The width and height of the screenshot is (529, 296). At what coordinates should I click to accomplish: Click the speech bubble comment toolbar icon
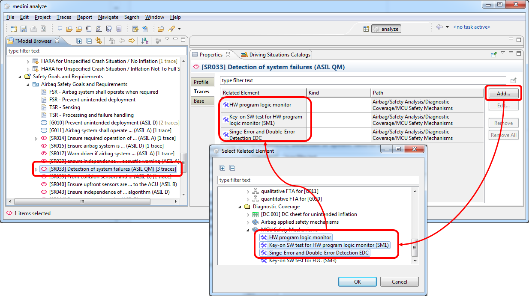click(60, 29)
